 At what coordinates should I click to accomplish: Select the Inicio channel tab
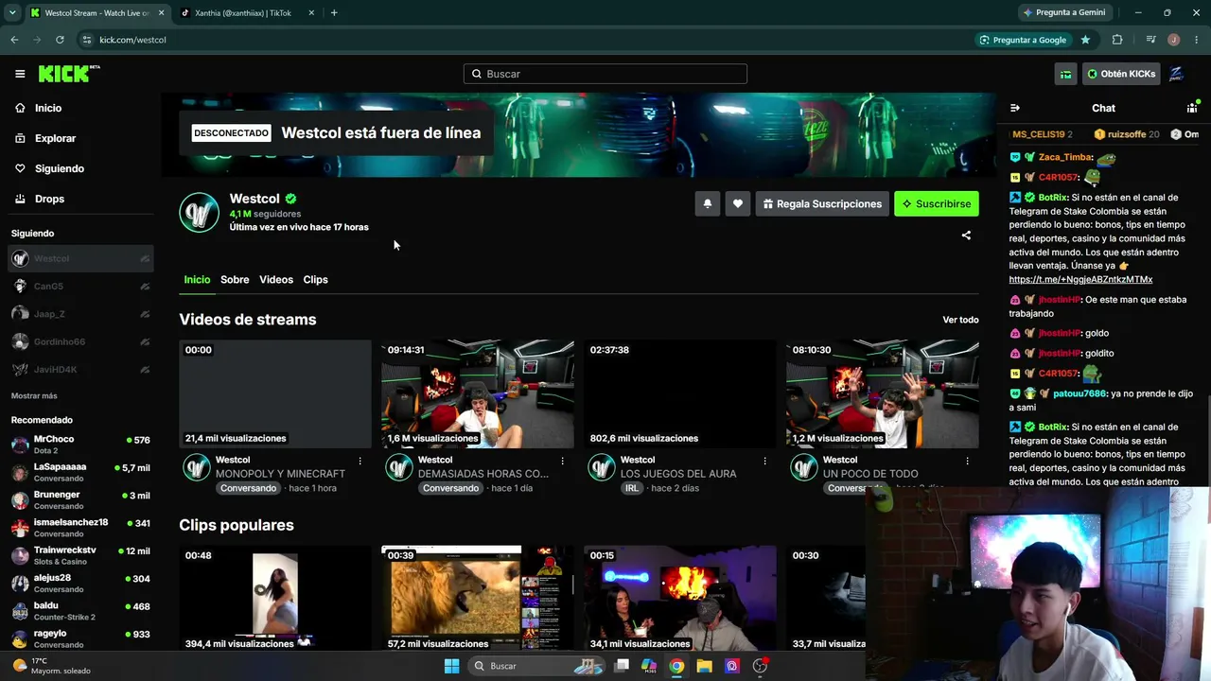pyautogui.click(x=197, y=280)
